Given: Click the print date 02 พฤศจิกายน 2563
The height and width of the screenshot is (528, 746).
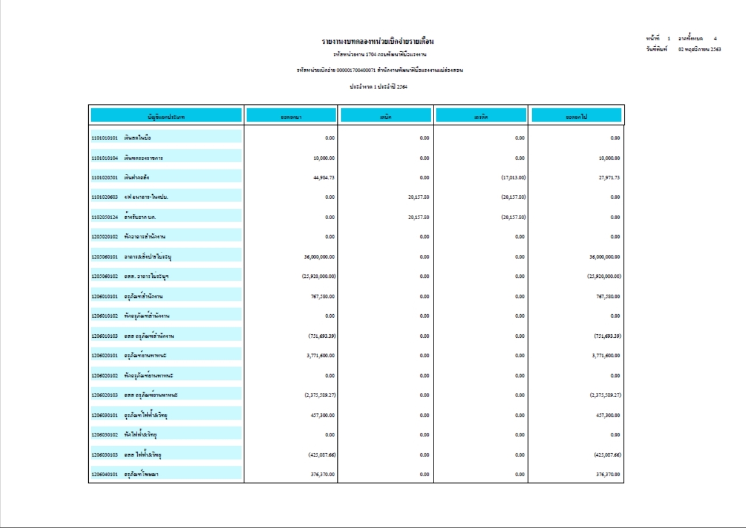Looking at the screenshot, I should point(699,49).
